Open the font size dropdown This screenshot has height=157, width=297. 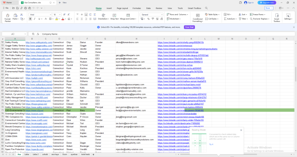click(x=60, y=15)
